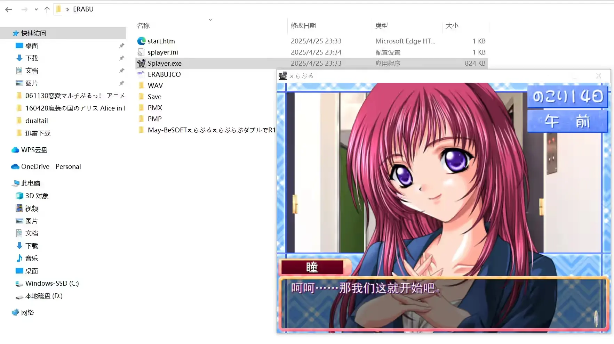Click 配置设置 type of splayer.ini
The image size is (614, 344).
click(x=388, y=52)
